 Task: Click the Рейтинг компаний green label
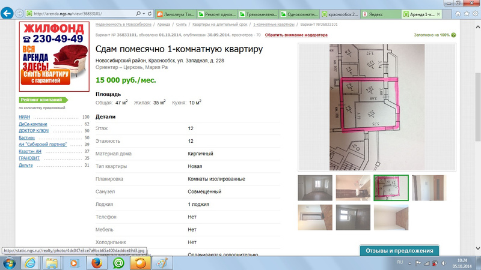43,100
